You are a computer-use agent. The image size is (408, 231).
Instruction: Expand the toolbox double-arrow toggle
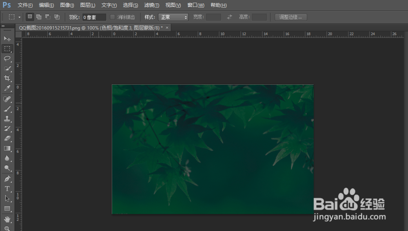pos(3,26)
